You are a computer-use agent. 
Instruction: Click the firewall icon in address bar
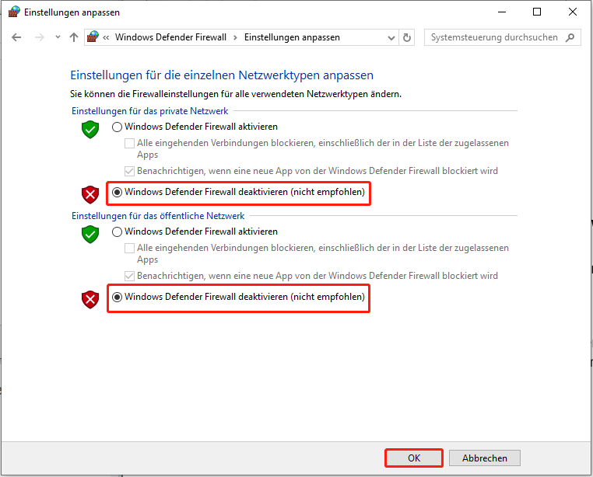tap(93, 37)
